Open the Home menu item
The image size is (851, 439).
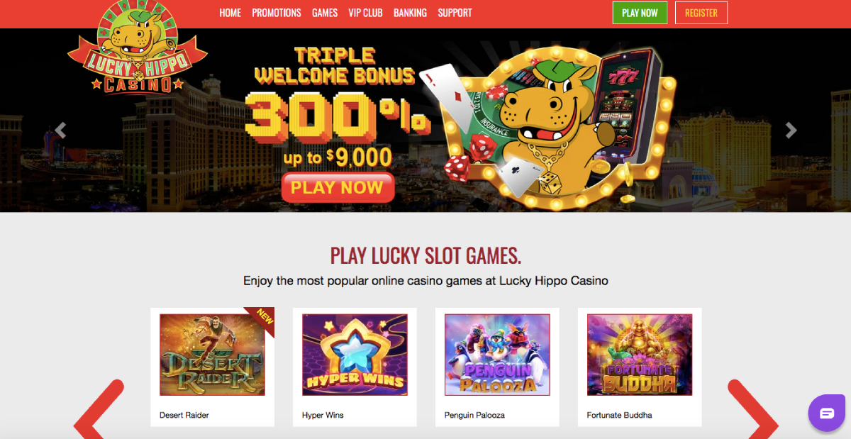230,13
